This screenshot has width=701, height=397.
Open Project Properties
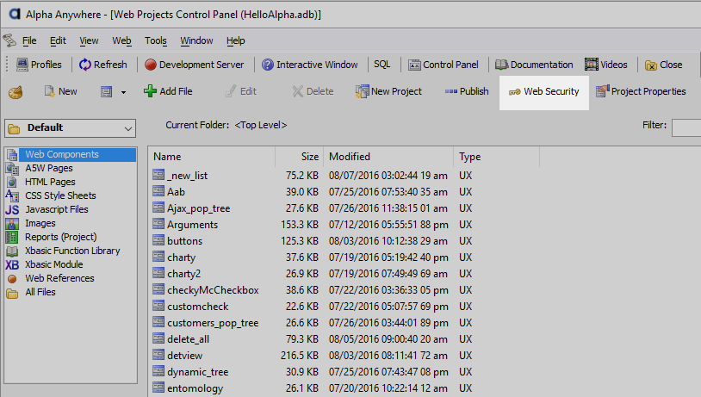(x=641, y=91)
